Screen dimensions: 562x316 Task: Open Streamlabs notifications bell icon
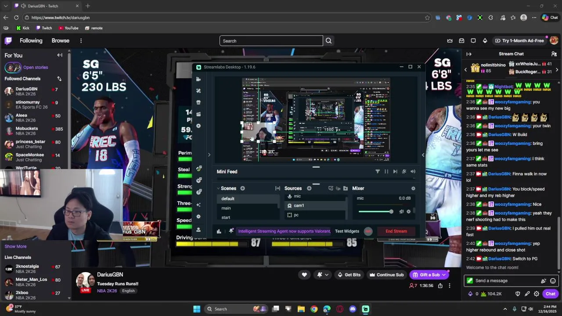pyautogui.click(x=231, y=231)
